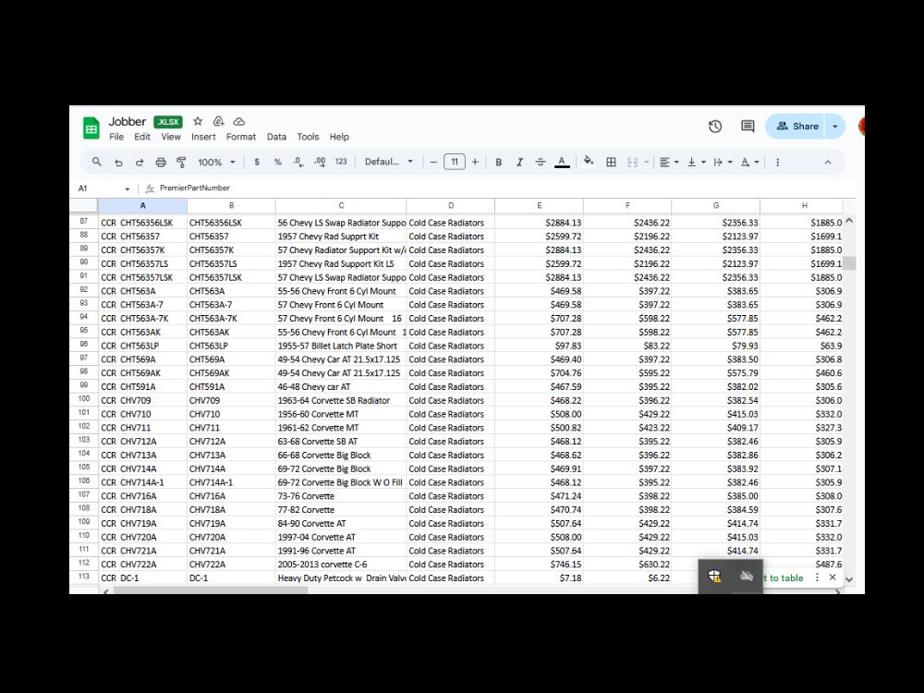Open text rotation dropdown

749,162
